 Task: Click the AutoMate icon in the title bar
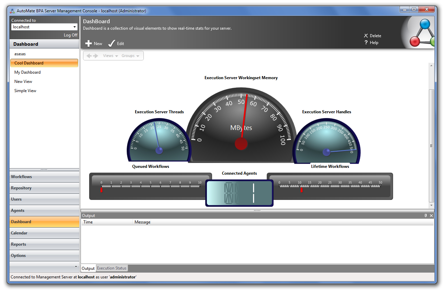tap(13, 11)
